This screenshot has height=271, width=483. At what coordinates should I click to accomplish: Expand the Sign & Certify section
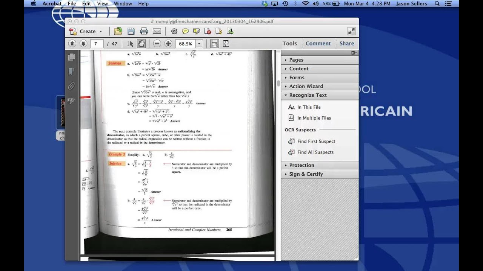pyautogui.click(x=320, y=174)
